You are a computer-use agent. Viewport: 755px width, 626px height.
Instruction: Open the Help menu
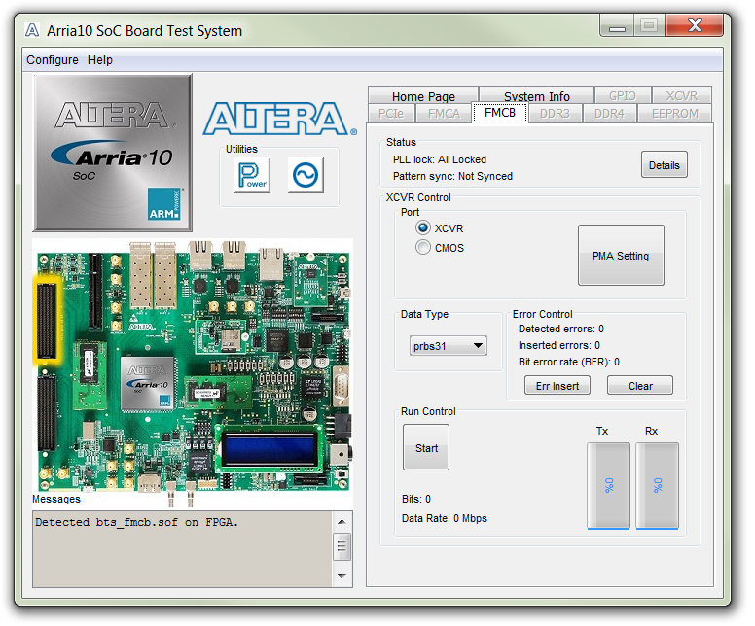pos(100,60)
